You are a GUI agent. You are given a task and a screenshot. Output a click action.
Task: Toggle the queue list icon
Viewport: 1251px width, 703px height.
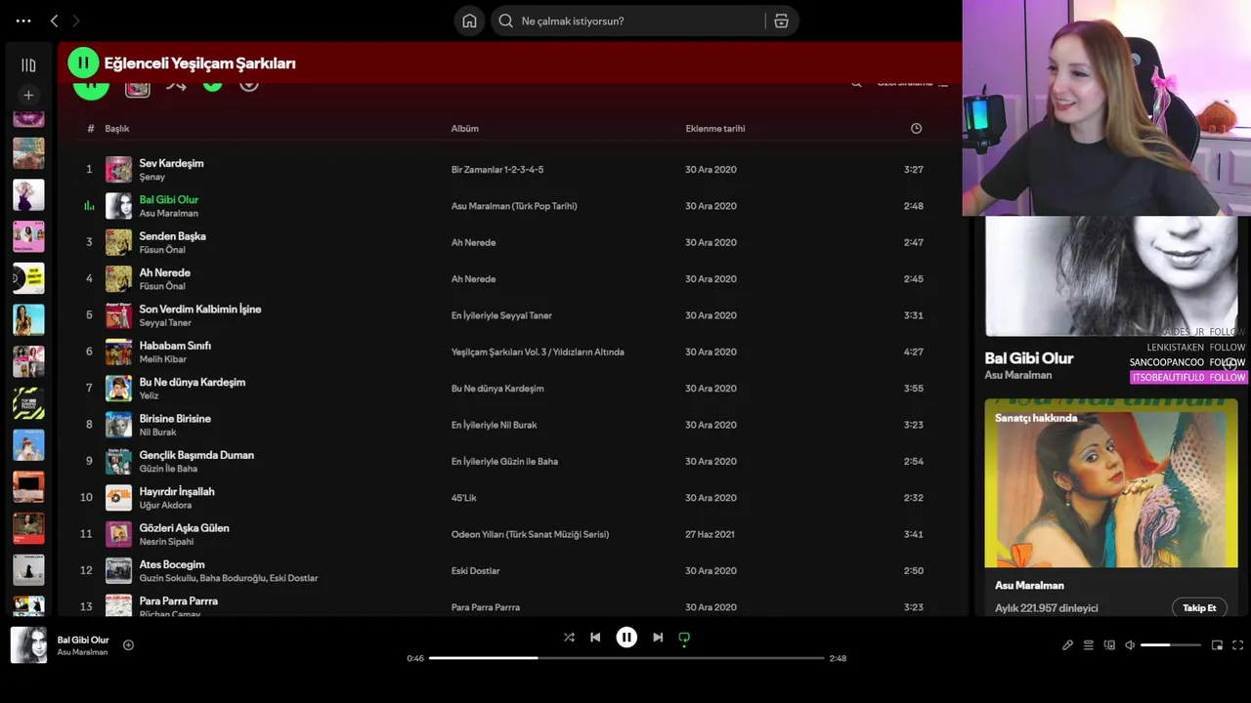(1088, 645)
